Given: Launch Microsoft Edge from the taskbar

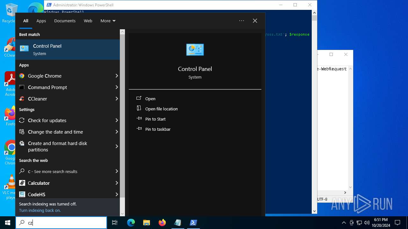Looking at the screenshot, I should pos(131,223).
